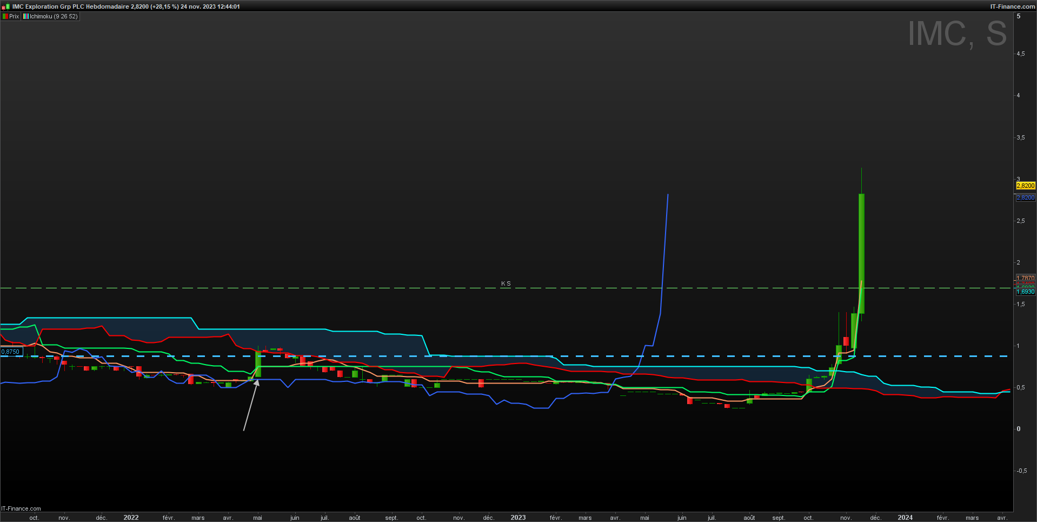1037x522 pixels.
Task: Click the yellow 2,8200 current price tag
Action: pyautogui.click(x=1026, y=186)
